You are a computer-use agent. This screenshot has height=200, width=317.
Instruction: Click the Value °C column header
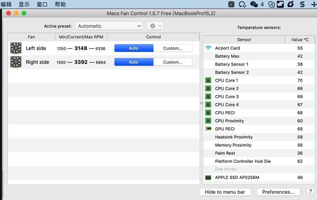point(300,40)
